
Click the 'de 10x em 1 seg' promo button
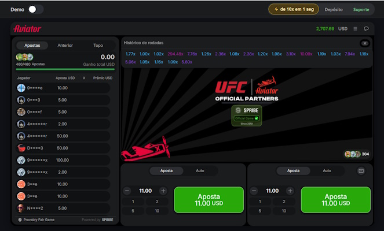tap(294, 9)
